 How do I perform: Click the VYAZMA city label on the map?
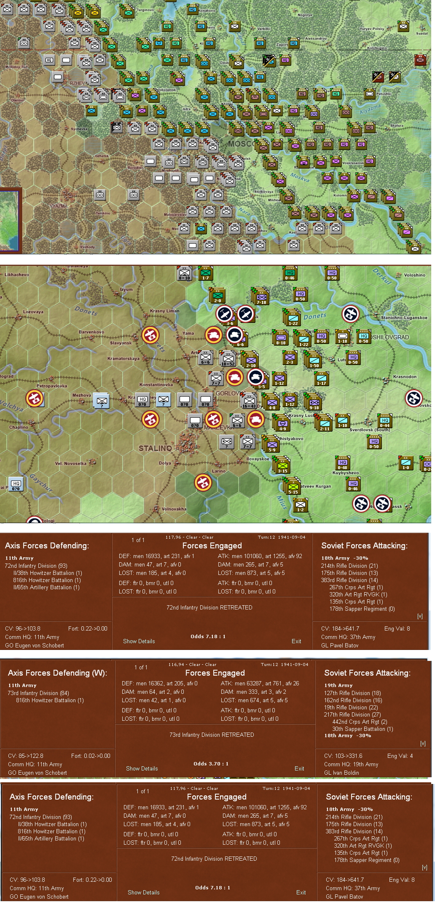point(59,206)
